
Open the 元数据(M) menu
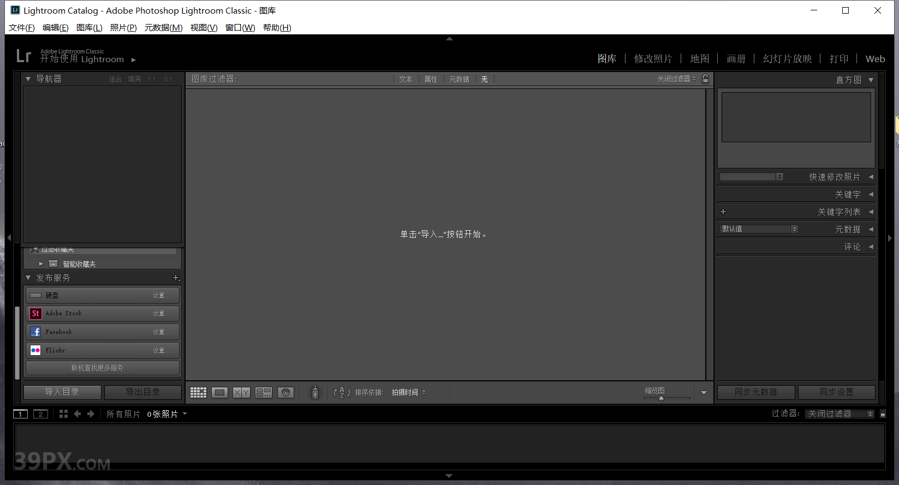point(163,28)
